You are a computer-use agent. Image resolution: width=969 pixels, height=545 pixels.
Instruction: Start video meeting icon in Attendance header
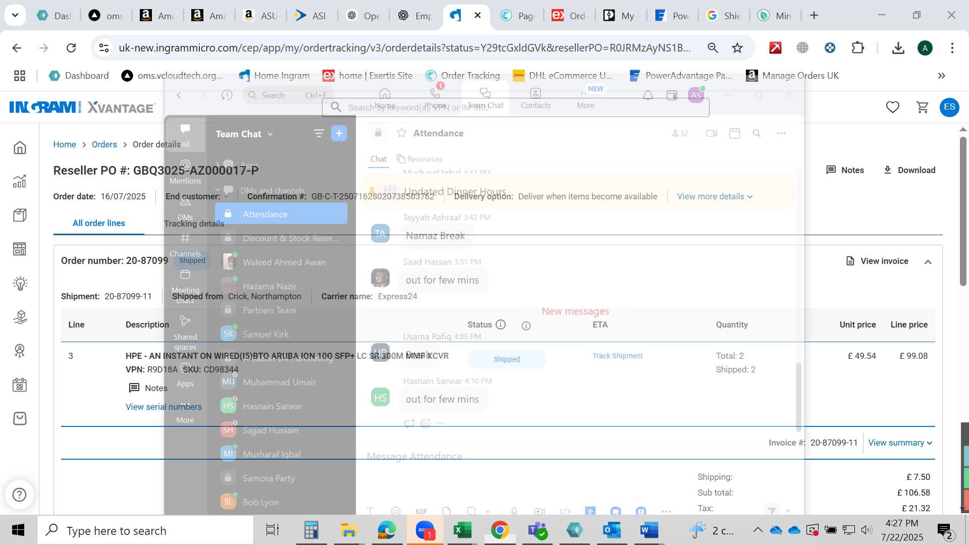pos(712,133)
